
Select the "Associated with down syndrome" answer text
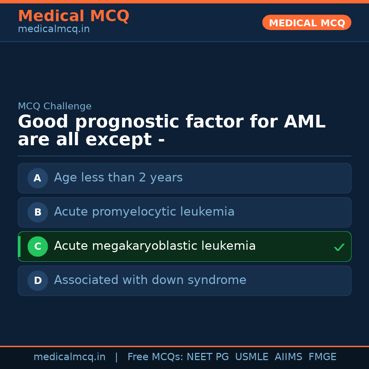(x=150, y=280)
